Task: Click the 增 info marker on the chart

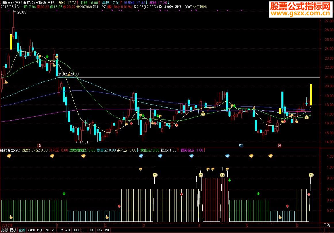Action: click(x=39, y=146)
